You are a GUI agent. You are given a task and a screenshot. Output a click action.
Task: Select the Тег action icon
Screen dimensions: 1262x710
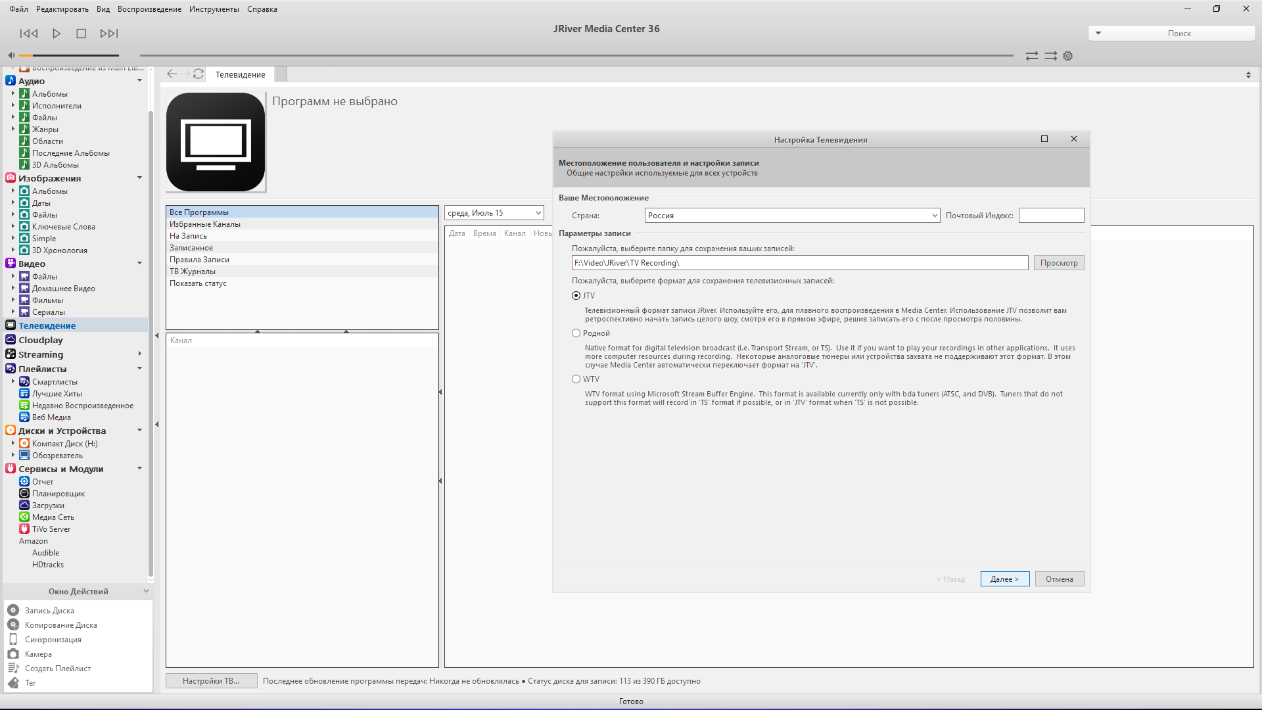[x=13, y=683]
